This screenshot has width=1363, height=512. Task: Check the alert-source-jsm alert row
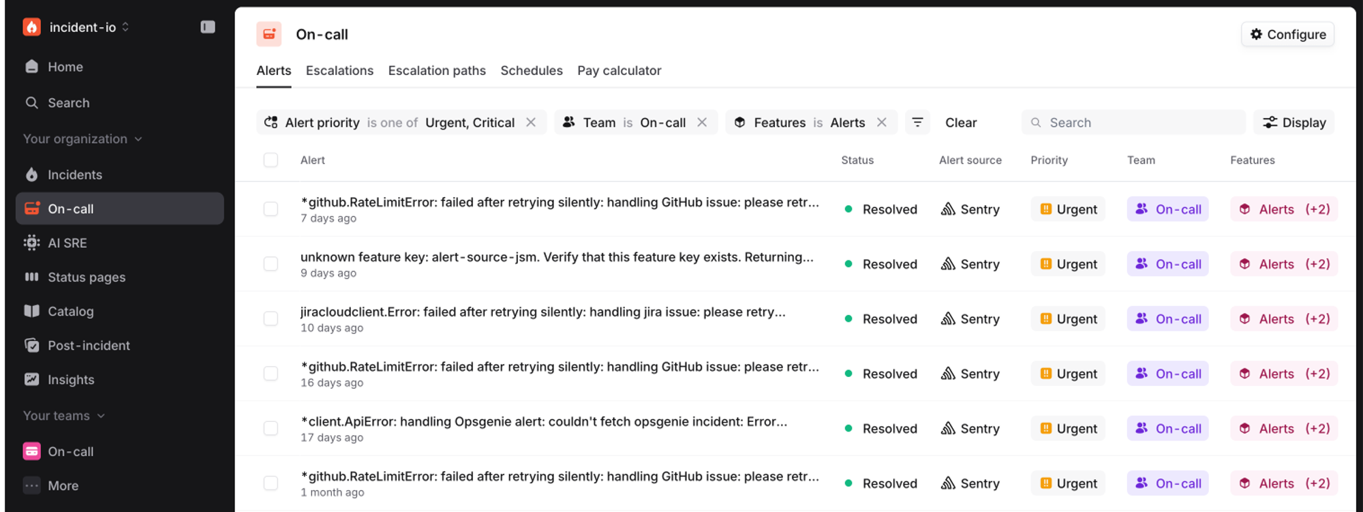(271, 264)
